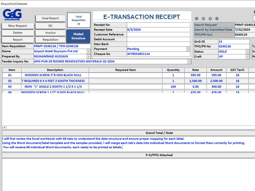Click the Requisition button
This screenshot has width=255, height=191.
(x=50, y=40)
